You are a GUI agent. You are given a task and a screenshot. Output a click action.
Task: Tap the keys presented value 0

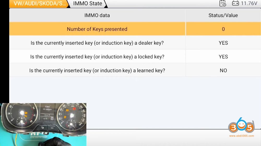(x=223, y=29)
